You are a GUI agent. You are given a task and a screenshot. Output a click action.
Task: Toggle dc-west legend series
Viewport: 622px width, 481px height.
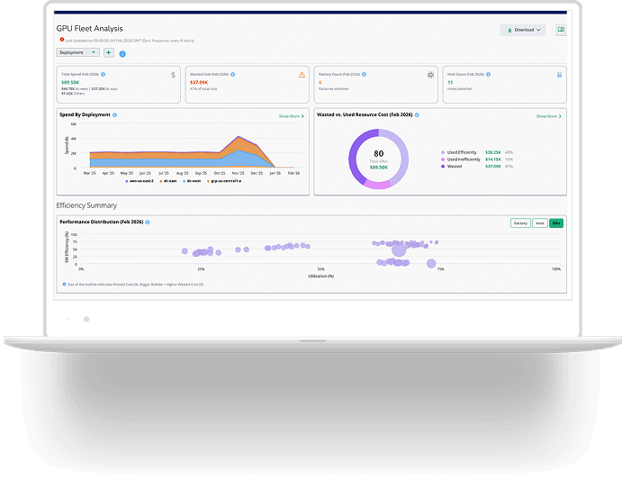pyautogui.click(x=192, y=181)
